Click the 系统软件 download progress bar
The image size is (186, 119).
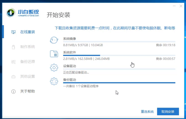(x=119, y=55)
